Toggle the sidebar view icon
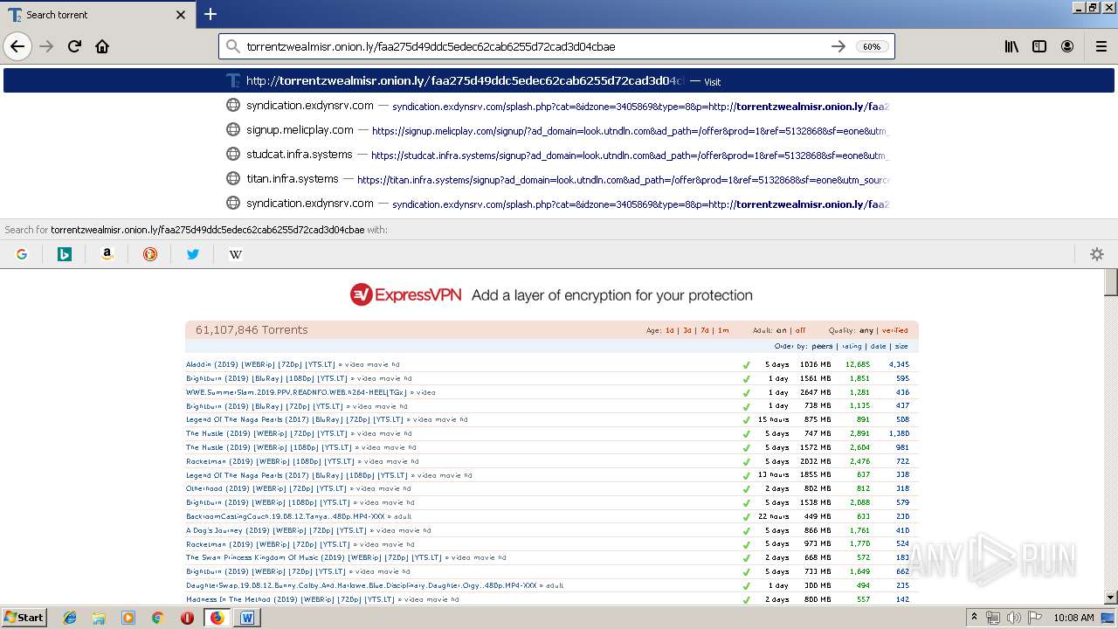This screenshot has width=1118, height=629. [x=1039, y=46]
